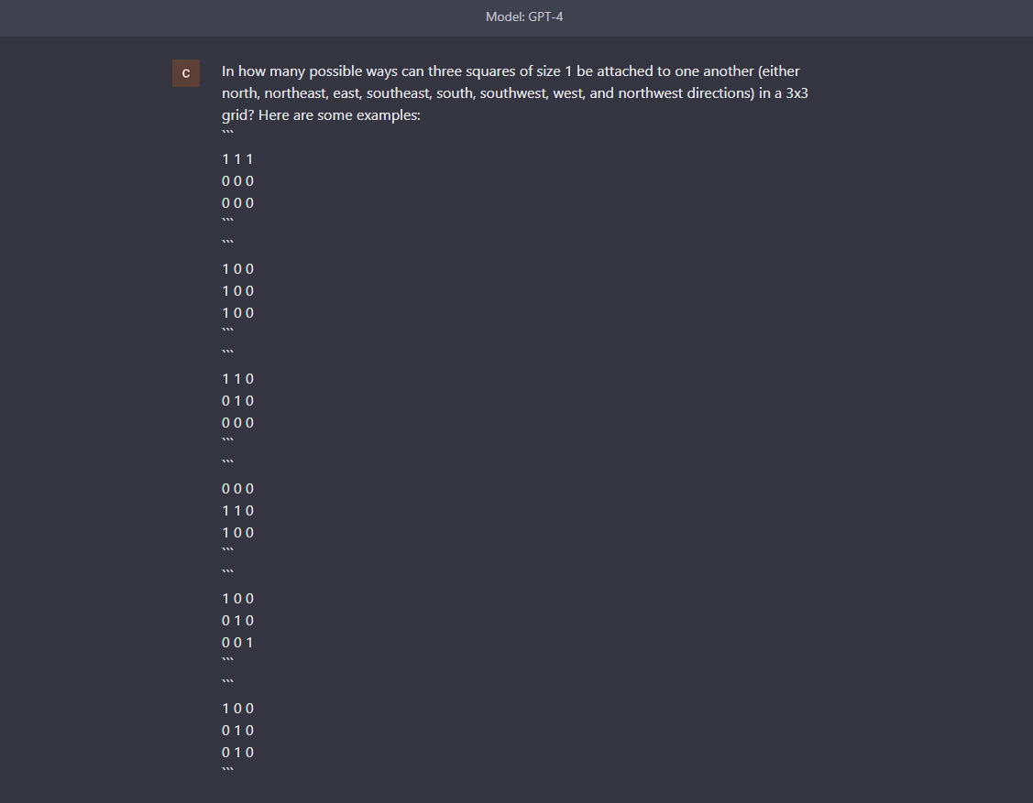The width and height of the screenshot is (1033, 803).
Task: Click the closing triple-backtick below the last grid
Action: coord(226,770)
